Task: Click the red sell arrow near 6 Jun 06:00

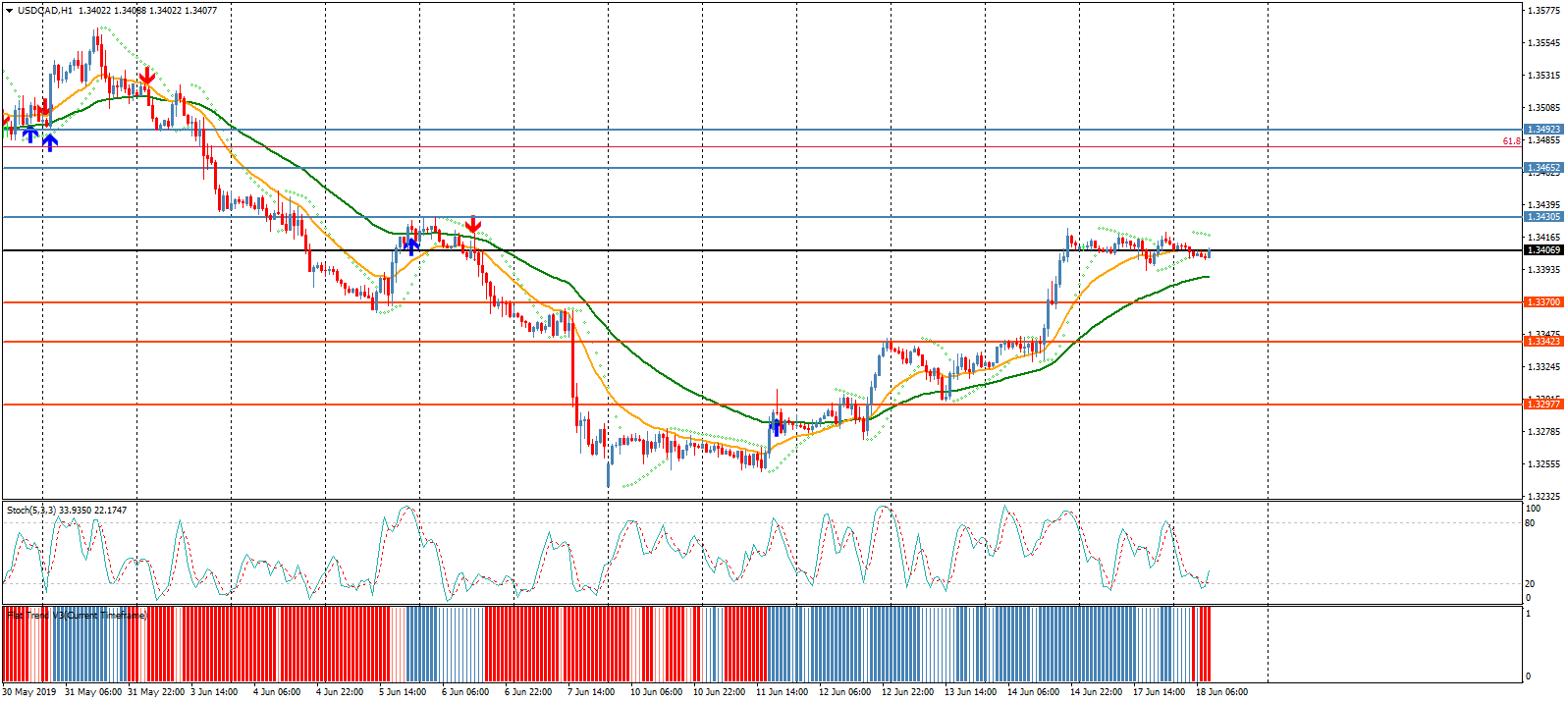Action: click(473, 225)
